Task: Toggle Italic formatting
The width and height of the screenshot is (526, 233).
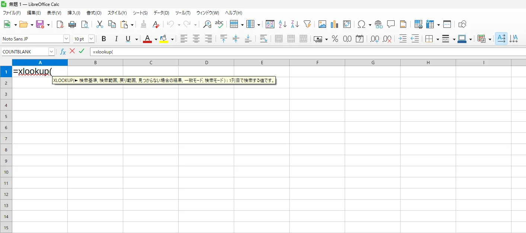Action: [116, 39]
